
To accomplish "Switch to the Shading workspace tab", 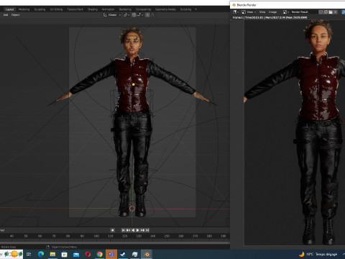I will (x=93, y=9).
